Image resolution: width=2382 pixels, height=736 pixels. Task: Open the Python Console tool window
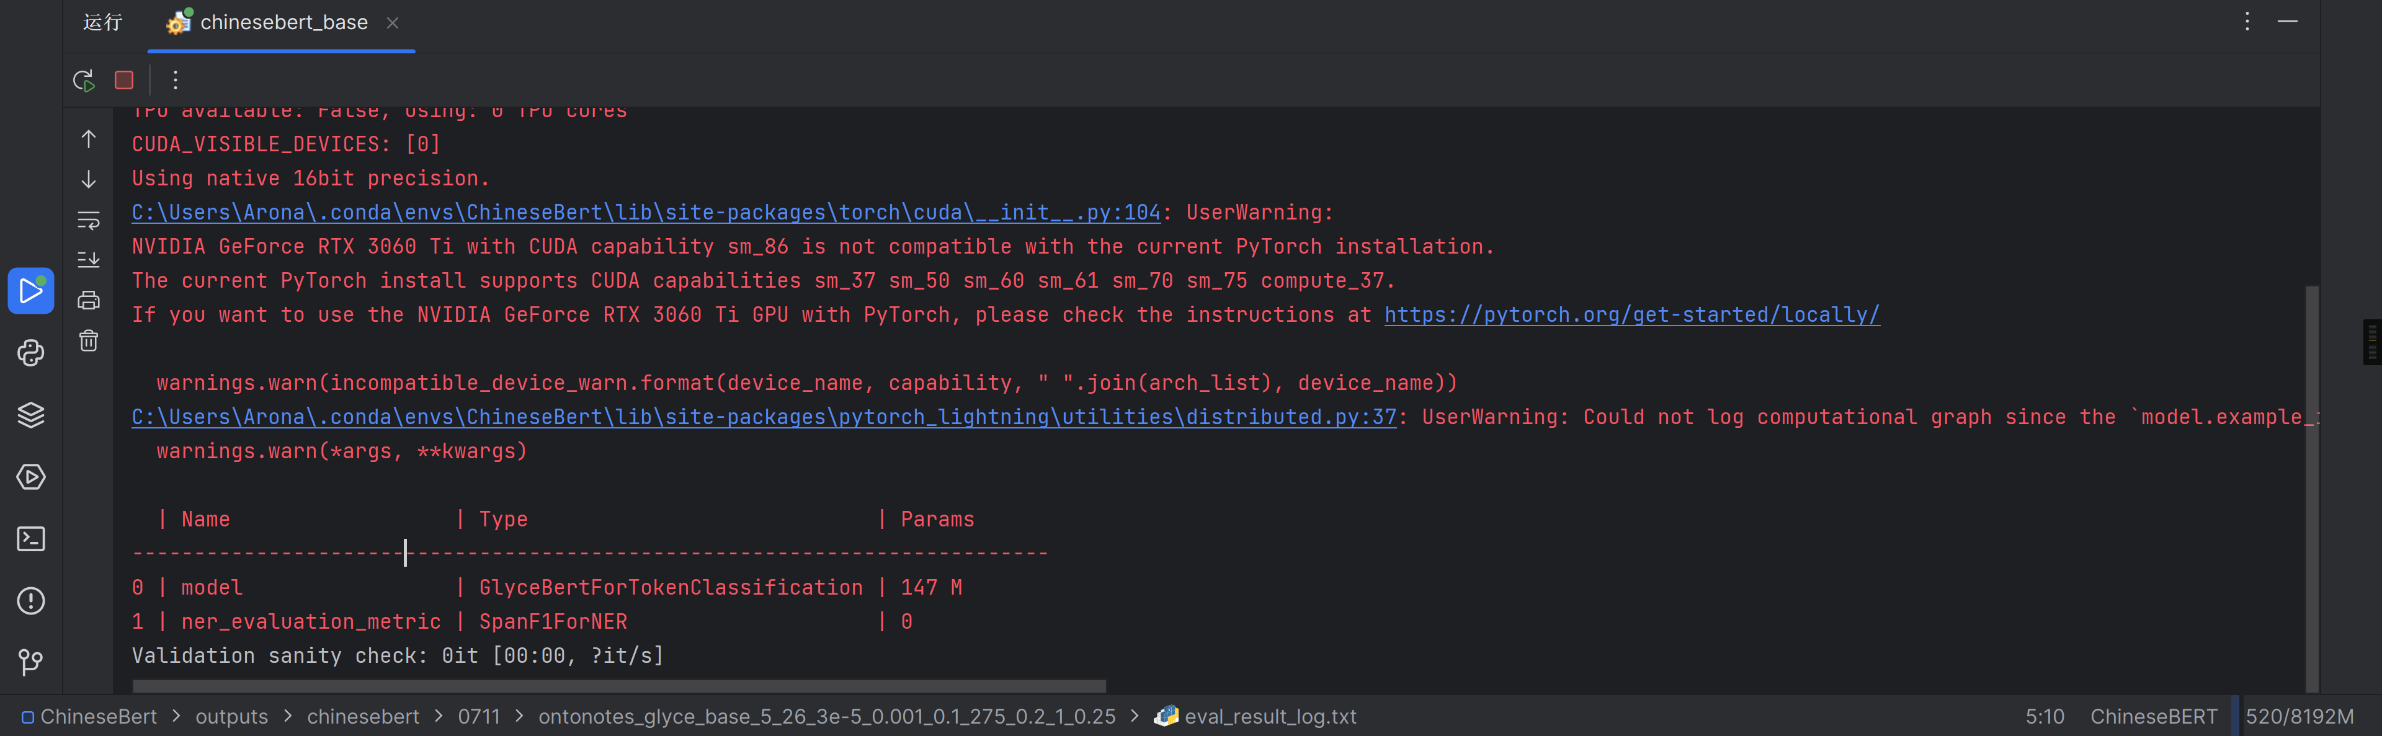[30, 353]
